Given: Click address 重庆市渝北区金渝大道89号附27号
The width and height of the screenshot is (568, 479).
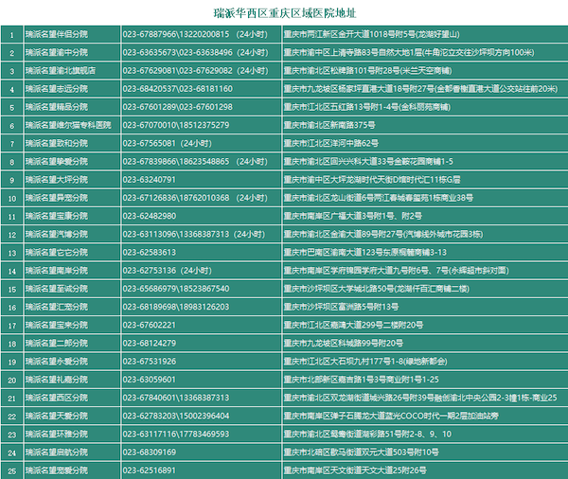Looking at the screenshot, I should [383, 235].
